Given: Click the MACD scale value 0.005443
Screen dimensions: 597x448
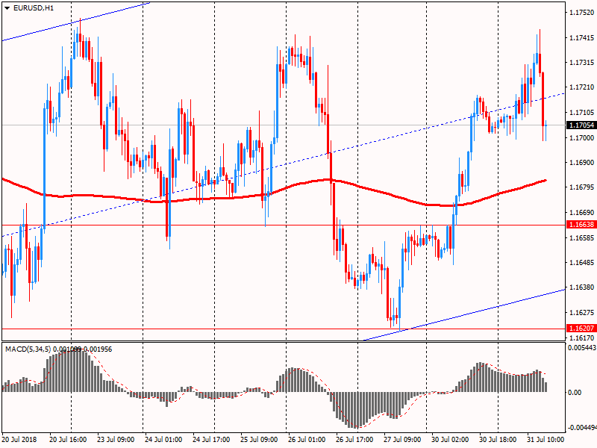Looking at the screenshot, I should (582, 347).
